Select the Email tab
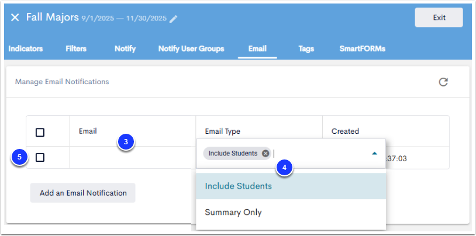Screen dimensions: 476x236 [257, 48]
